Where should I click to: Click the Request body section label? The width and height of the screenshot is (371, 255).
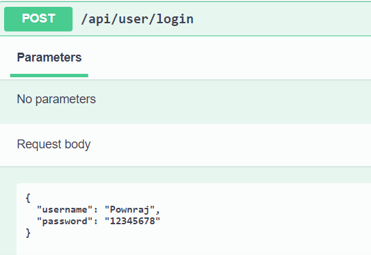click(x=53, y=144)
